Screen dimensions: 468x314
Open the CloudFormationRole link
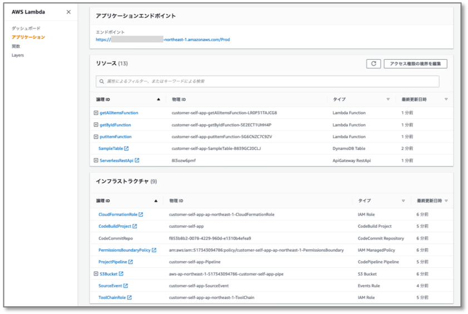point(118,214)
